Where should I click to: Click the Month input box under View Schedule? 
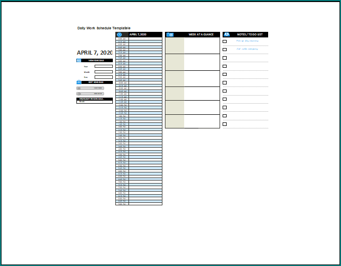(x=104, y=72)
